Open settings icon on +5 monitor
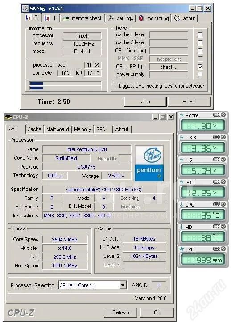This screenshot has height=325, width=231. (x=217, y=160)
